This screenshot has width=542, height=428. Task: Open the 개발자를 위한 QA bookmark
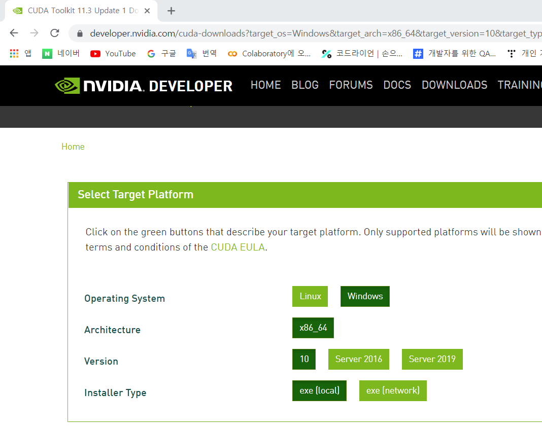tap(455, 54)
